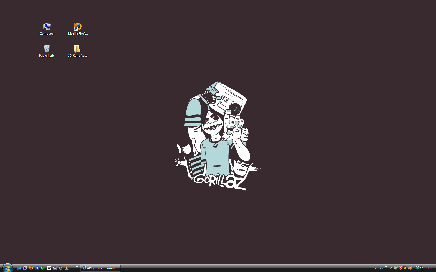
Task: Select the Mozilla Firefox desktop shortcut
Action: point(78,29)
